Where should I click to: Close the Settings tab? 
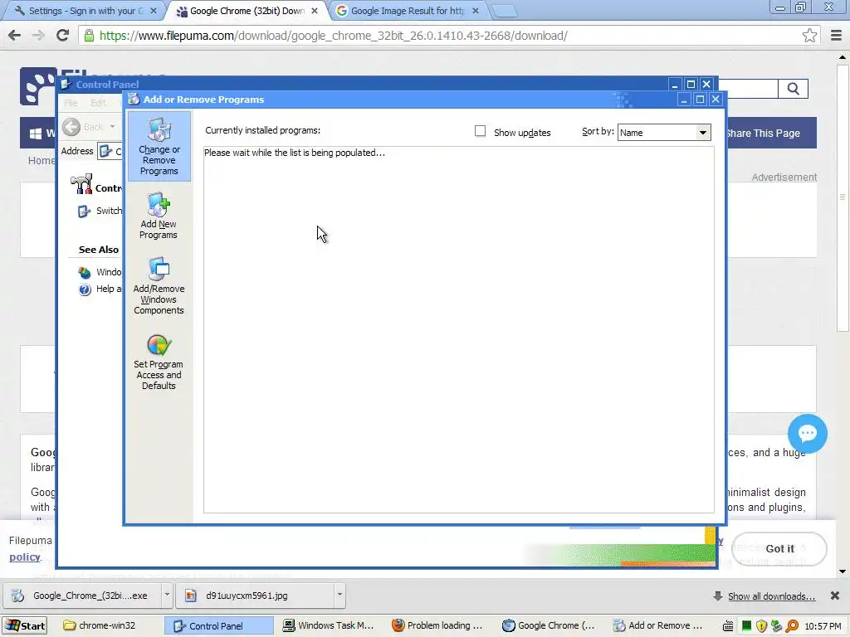154,11
